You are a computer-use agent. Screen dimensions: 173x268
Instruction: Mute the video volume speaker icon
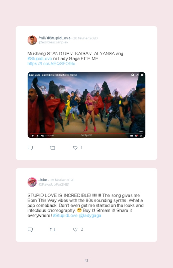tap(42, 136)
